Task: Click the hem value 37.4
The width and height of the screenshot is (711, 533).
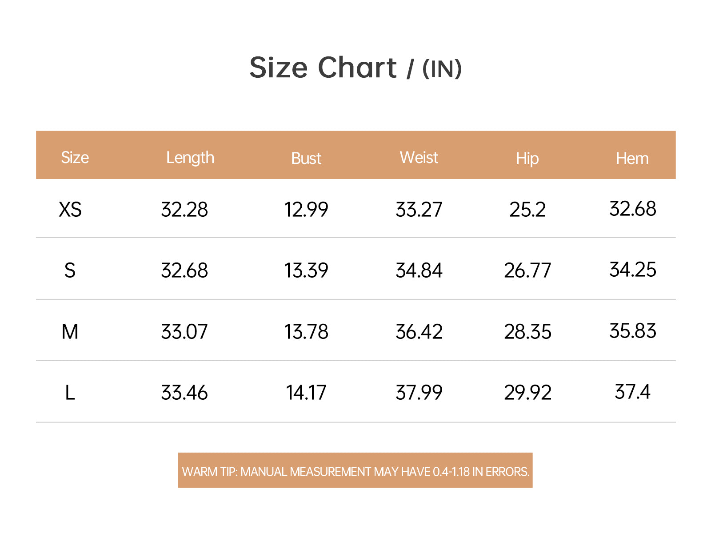Action: coord(632,392)
